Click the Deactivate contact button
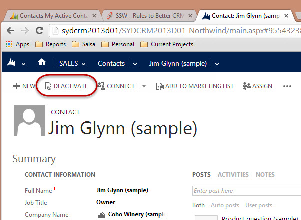Screen dimensions: 301x220 tap(66, 86)
